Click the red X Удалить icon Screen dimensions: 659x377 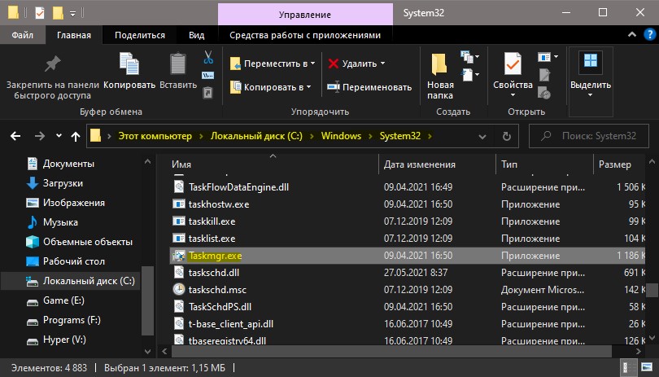(334, 64)
